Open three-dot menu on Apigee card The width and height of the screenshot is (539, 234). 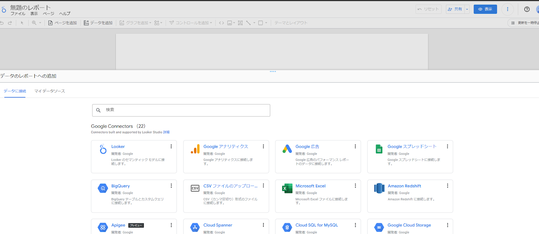tap(171, 225)
